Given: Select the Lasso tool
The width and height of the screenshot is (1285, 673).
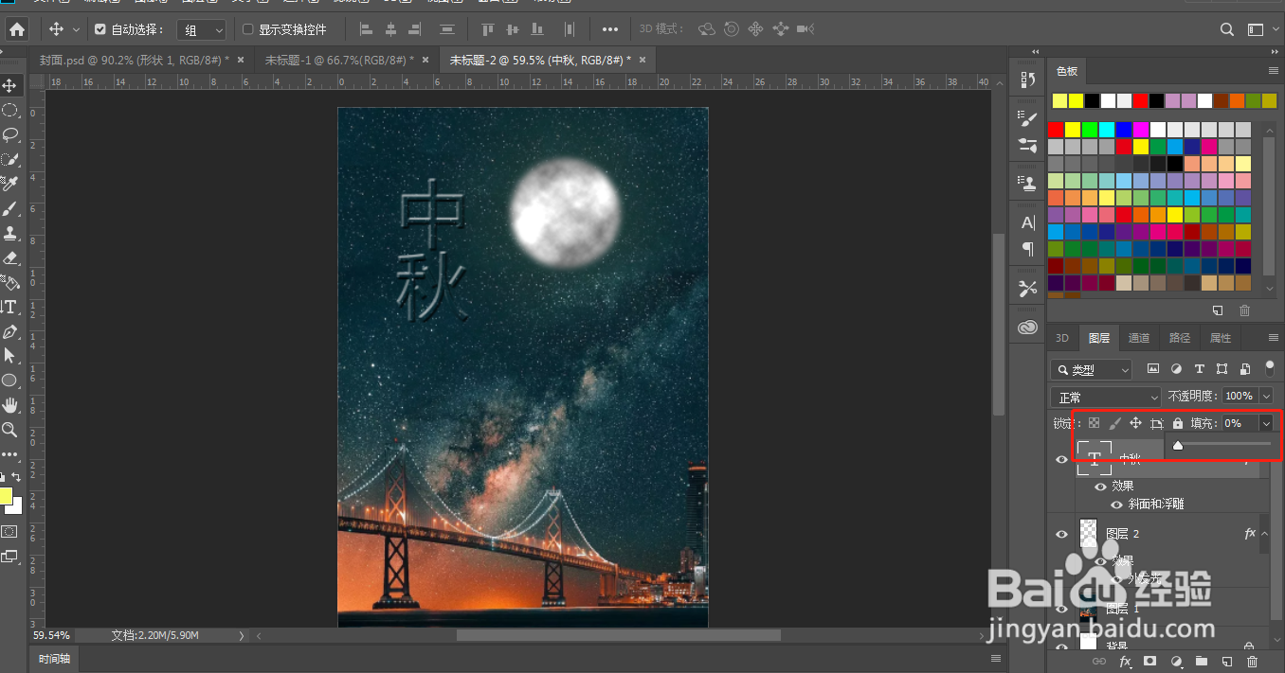Looking at the screenshot, I should click(x=10, y=134).
